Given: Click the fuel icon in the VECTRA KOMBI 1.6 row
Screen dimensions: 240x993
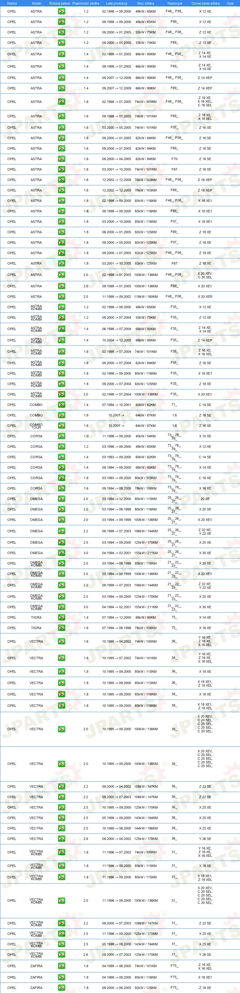Looking at the screenshot, I should 62,852.
